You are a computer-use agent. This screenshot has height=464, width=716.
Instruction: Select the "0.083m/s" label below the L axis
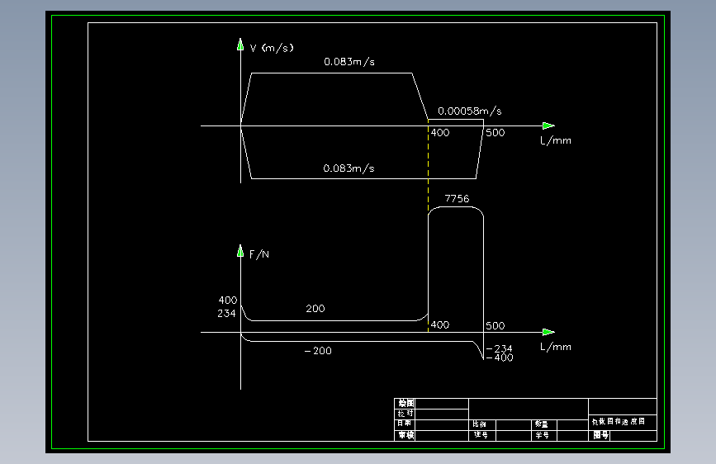click(x=349, y=168)
